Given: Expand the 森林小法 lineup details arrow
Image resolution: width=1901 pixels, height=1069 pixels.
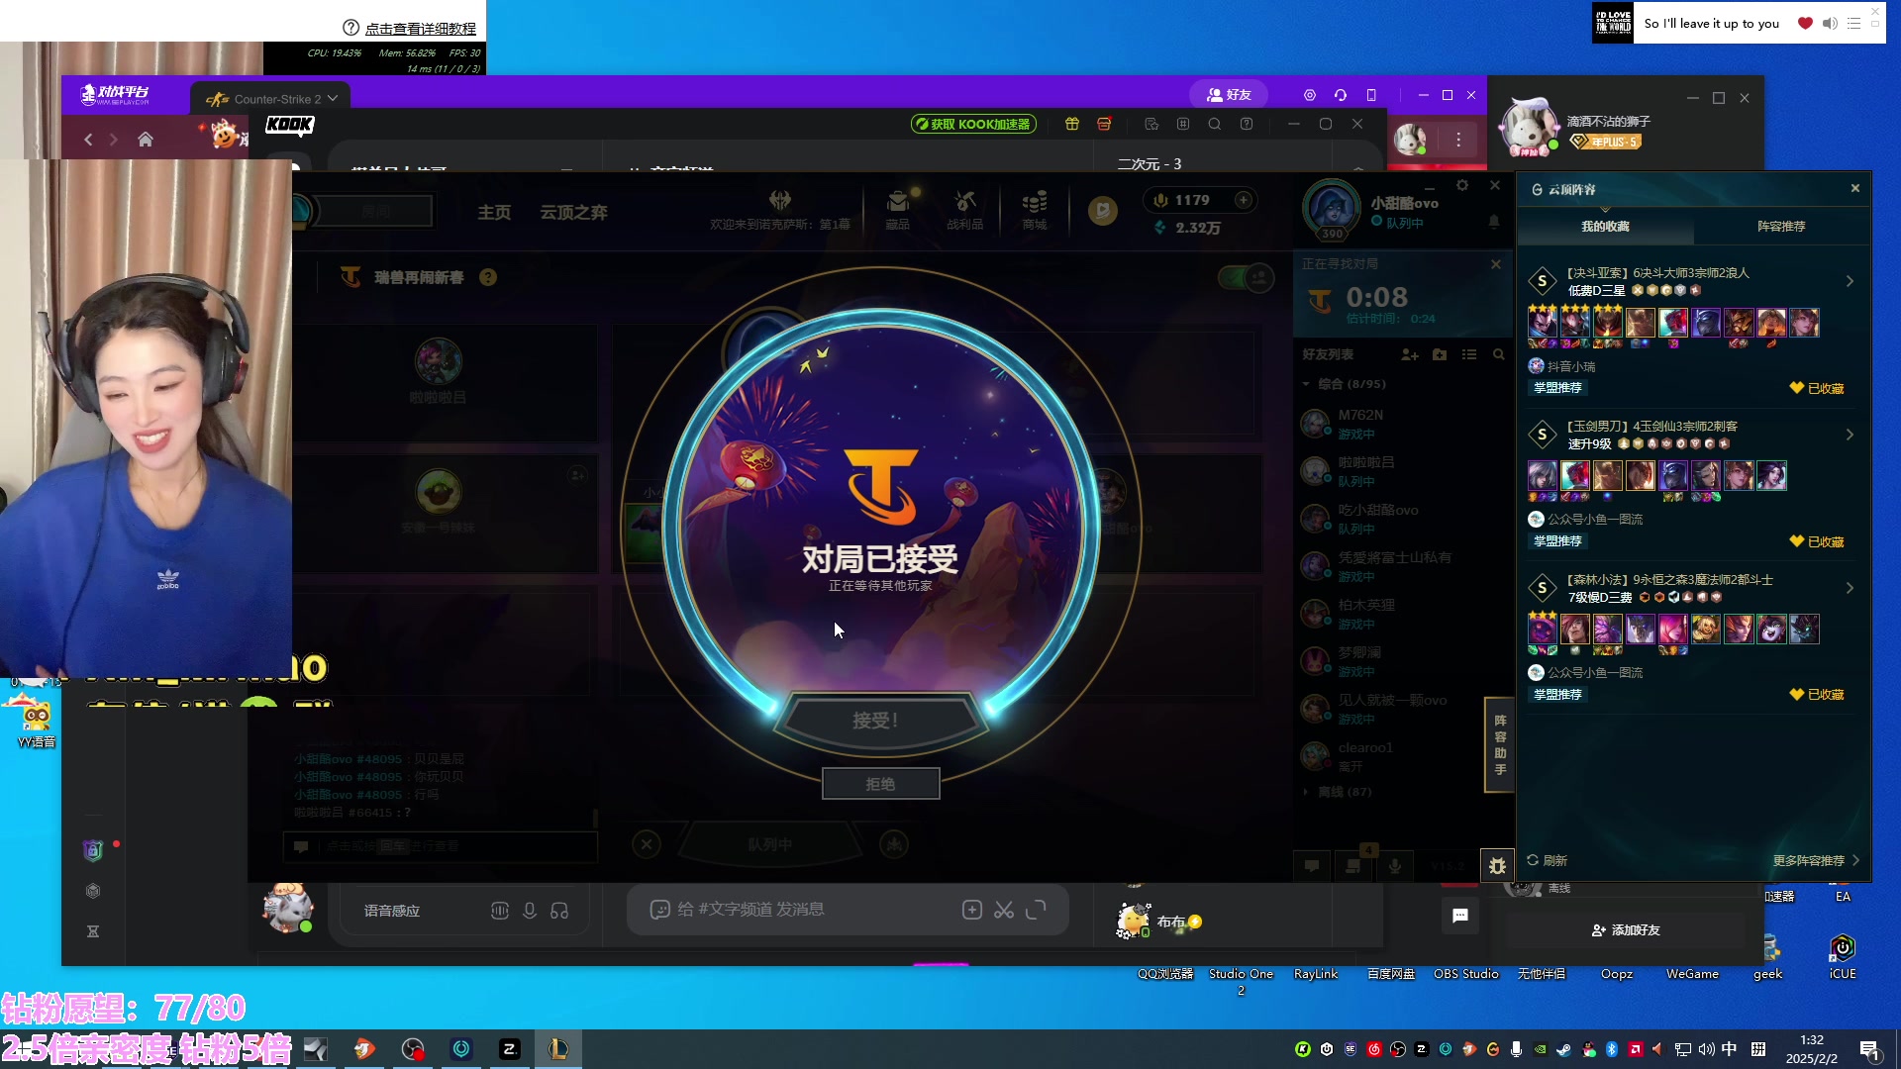Looking at the screenshot, I should [1850, 589].
